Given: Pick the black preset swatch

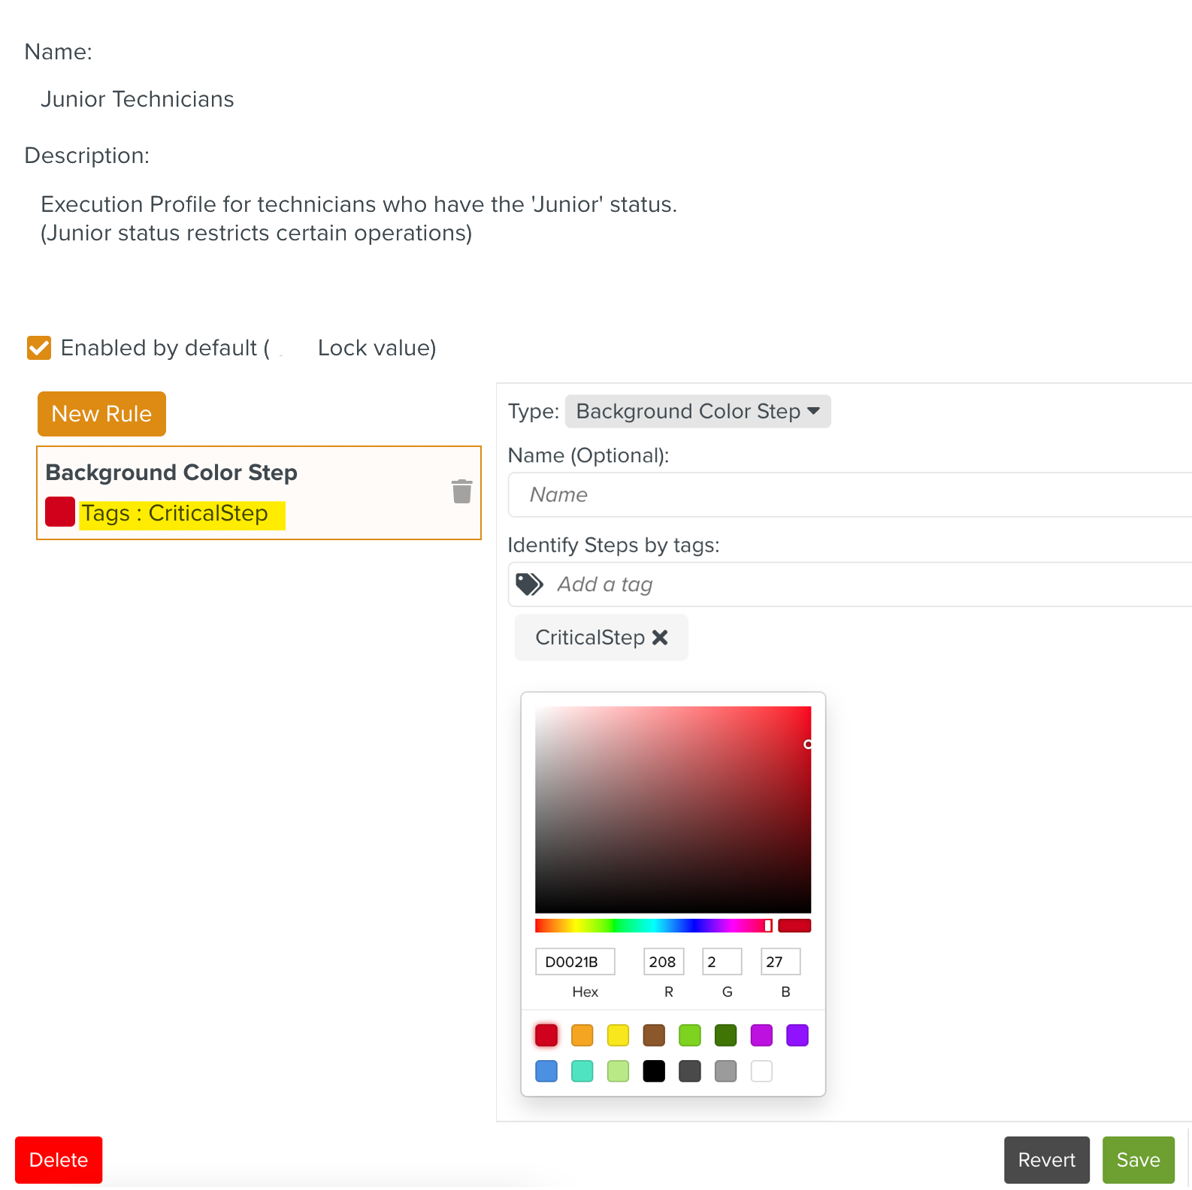Looking at the screenshot, I should [x=654, y=1071].
